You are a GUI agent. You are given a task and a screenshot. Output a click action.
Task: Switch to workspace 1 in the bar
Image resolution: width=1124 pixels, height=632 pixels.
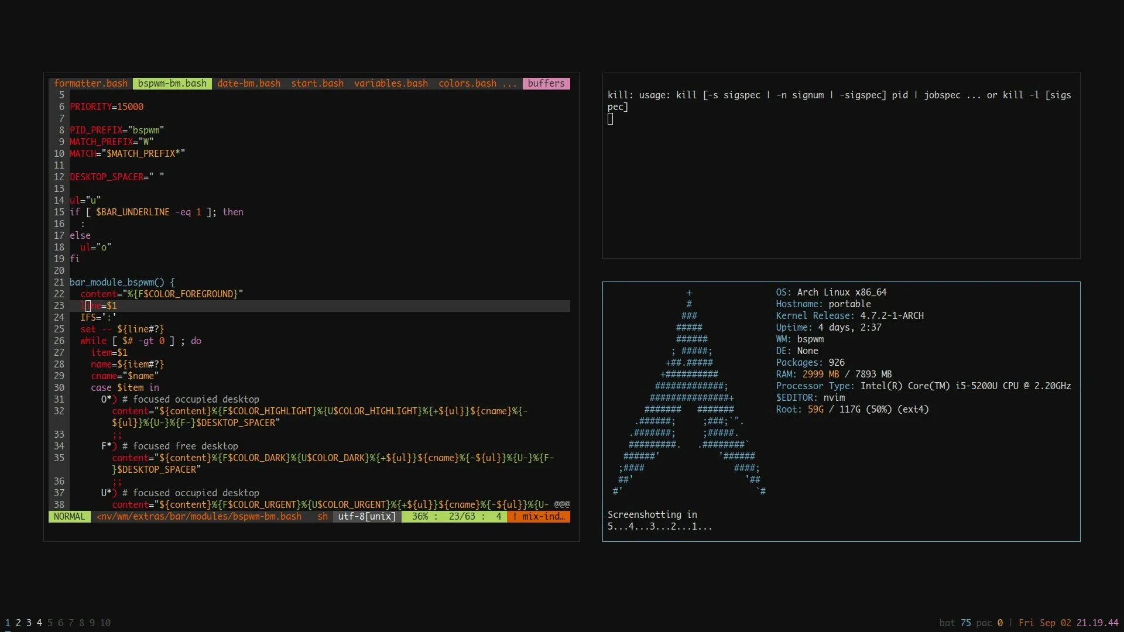click(8, 623)
